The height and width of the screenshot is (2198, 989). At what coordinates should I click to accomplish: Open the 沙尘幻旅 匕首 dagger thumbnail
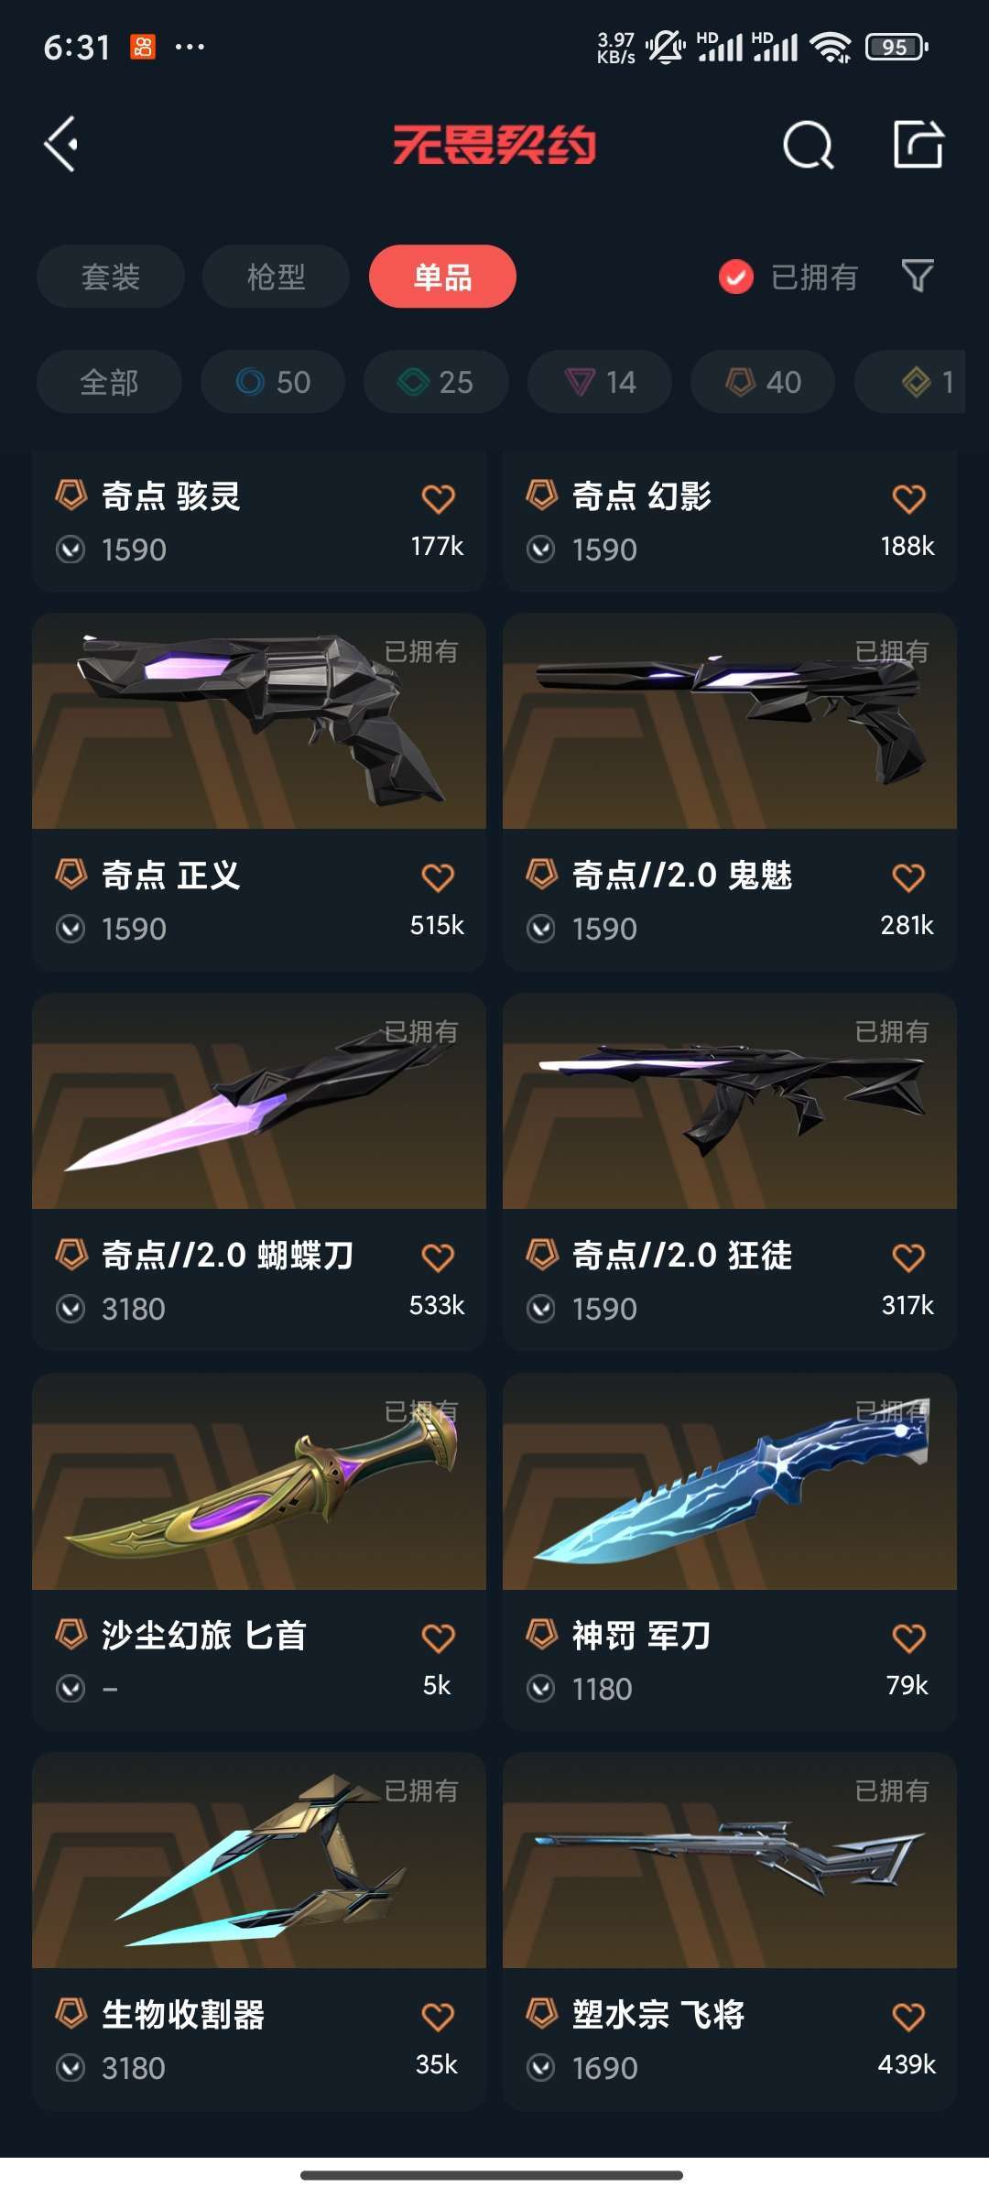[259, 1482]
